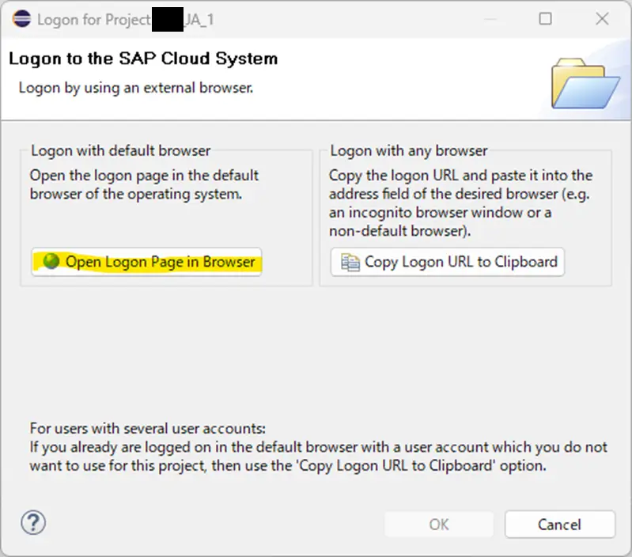Cancel the logon dialog

point(560,525)
